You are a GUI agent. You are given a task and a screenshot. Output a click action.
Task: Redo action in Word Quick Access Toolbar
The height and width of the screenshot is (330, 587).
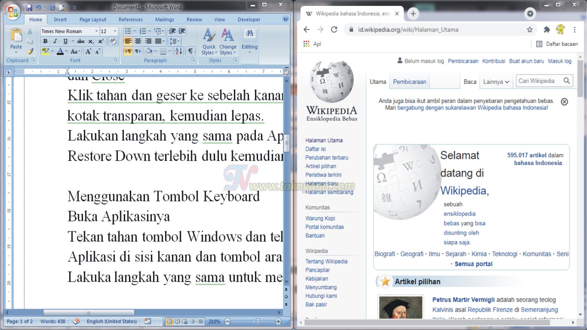[x=52, y=8]
